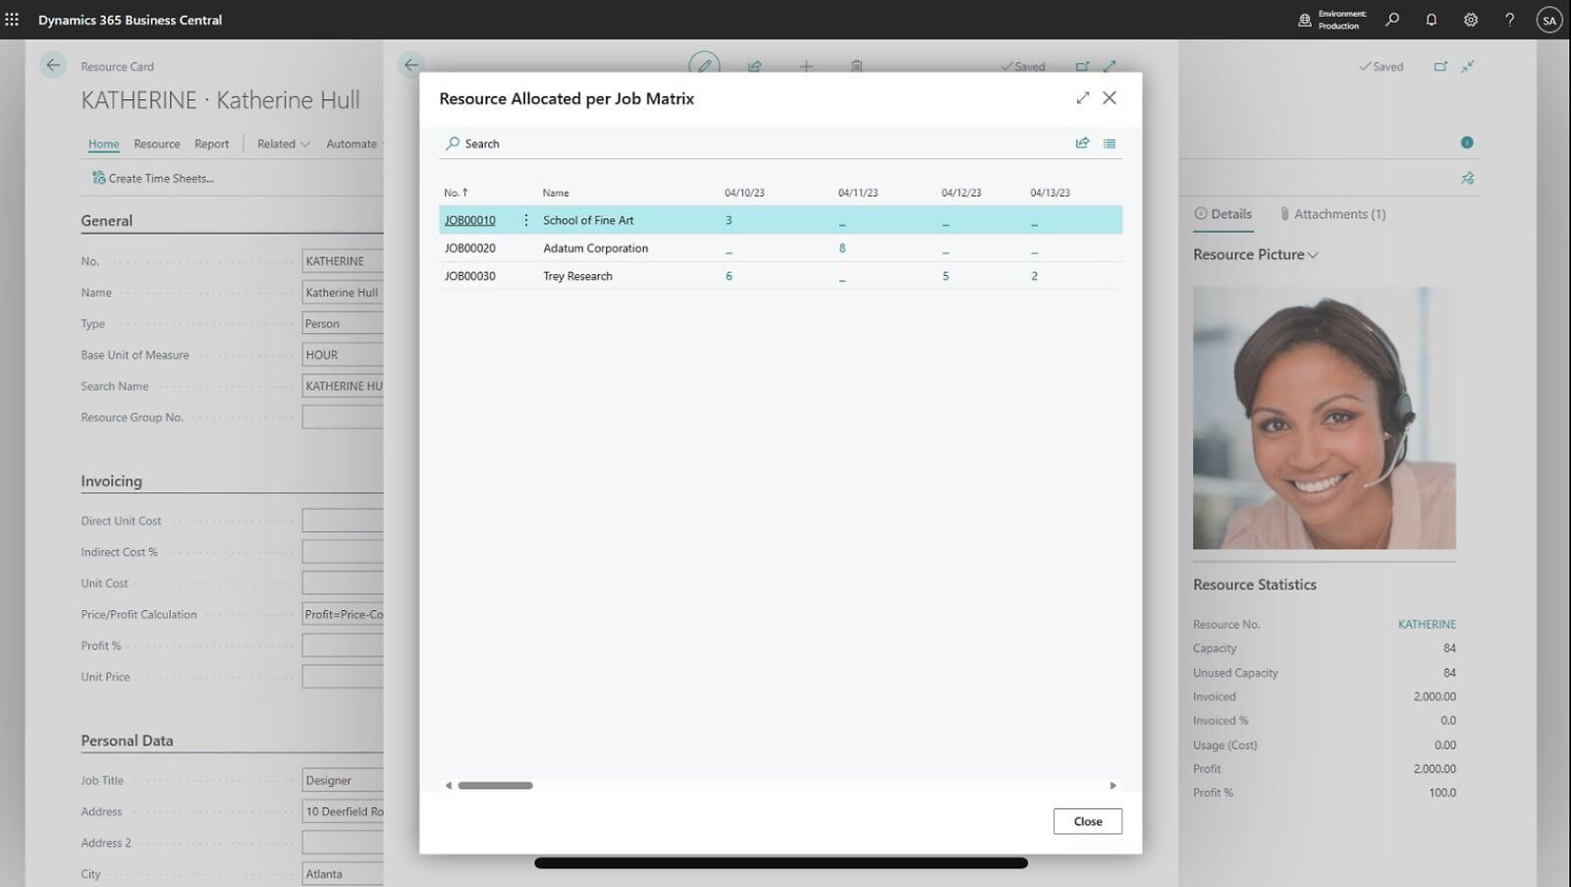Image resolution: width=1571 pixels, height=887 pixels.
Task: Click the edit pencil icon
Action: 704,65
